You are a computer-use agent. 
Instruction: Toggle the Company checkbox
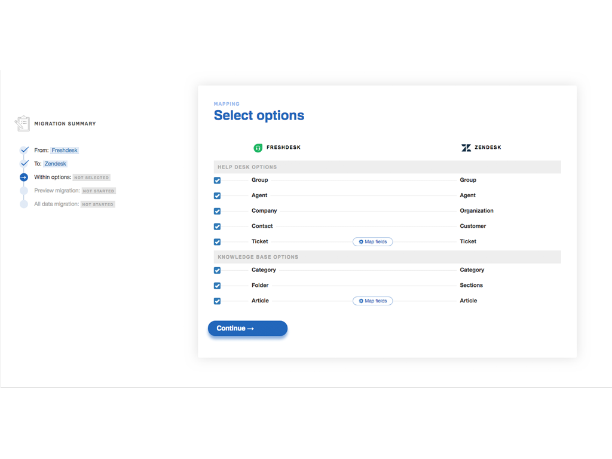pyautogui.click(x=217, y=211)
